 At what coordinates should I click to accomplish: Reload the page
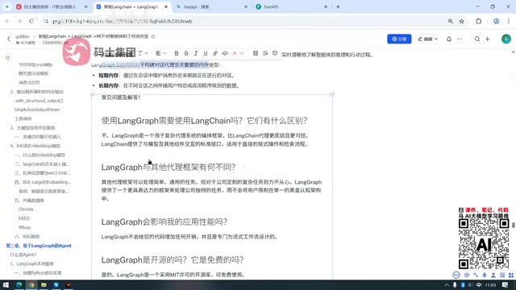(31, 21)
